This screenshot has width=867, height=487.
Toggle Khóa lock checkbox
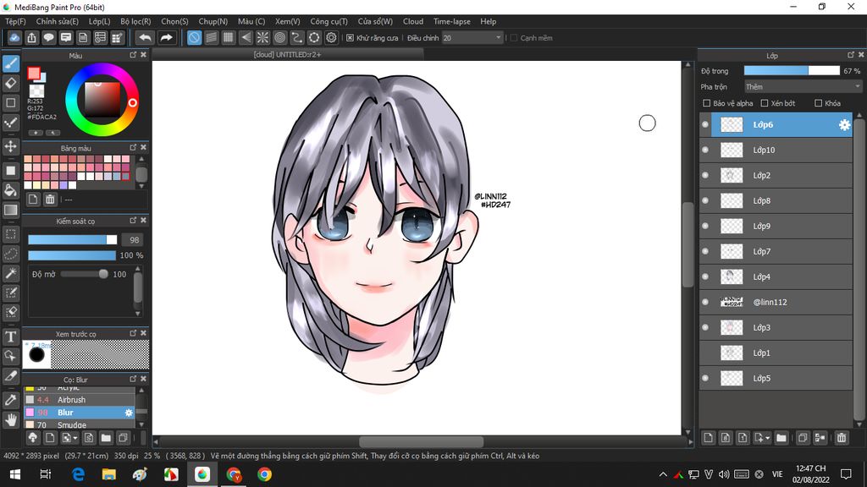click(819, 103)
